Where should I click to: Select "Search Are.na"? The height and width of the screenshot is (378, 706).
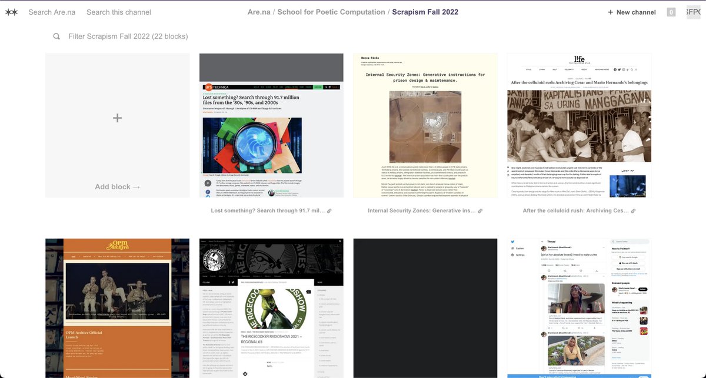tap(52, 11)
